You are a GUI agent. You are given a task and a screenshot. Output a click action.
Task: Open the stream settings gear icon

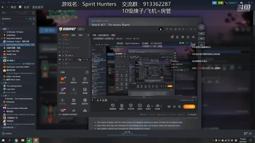pyautogui.click(x=179, y=106)
